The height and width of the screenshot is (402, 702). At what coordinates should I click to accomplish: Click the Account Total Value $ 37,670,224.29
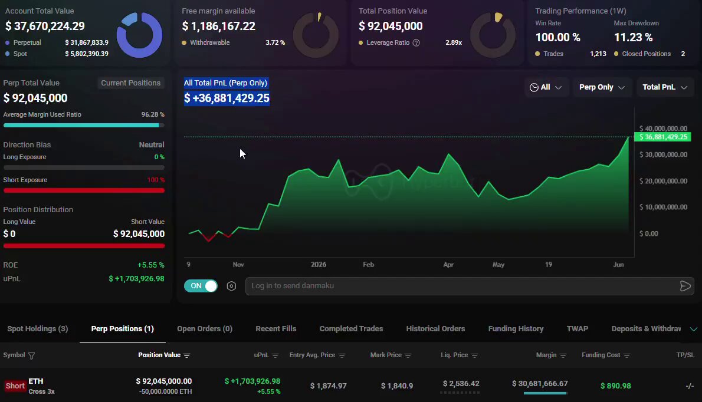pyautogui.click(x=45, y=27)
